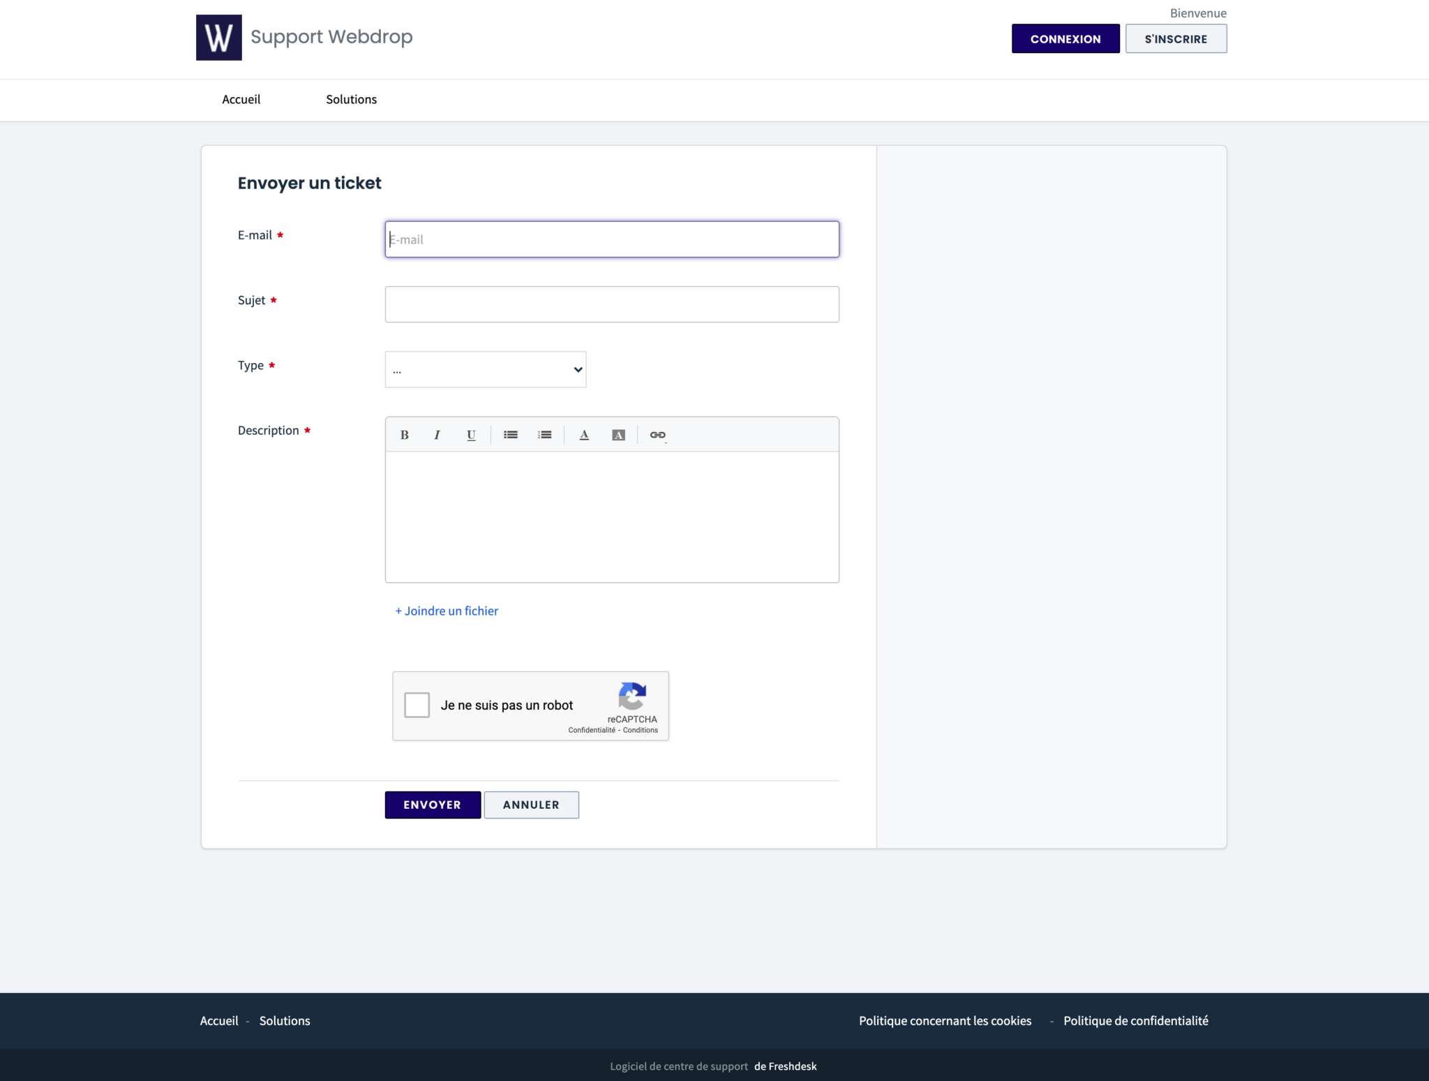Image resolution: width=1429 pixels, height=1081 pixels.
Task: Open 'Joindre un fichier' attachment link
Action: click(x=447, y=610)
